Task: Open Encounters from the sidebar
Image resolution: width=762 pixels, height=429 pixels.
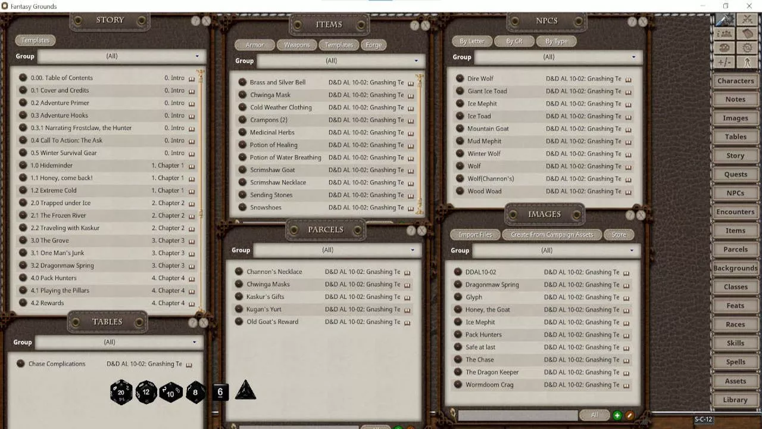Action: tap(735, 212)
